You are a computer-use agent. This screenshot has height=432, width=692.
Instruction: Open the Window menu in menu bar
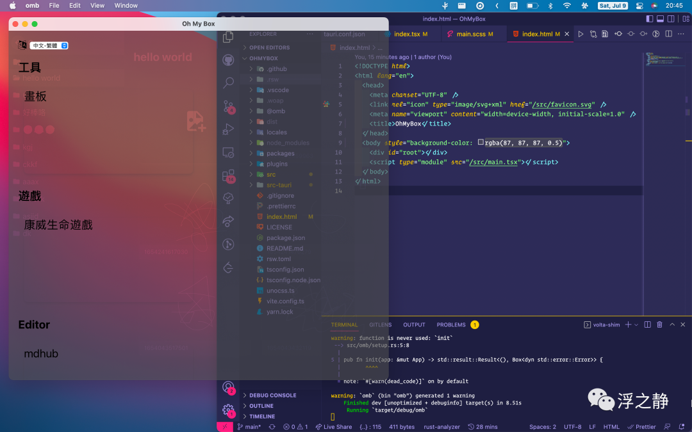point(126,5)
